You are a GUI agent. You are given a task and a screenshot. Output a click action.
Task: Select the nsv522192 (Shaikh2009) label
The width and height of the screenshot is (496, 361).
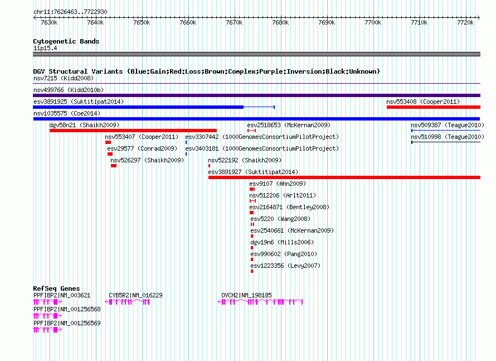coord(245,160)
